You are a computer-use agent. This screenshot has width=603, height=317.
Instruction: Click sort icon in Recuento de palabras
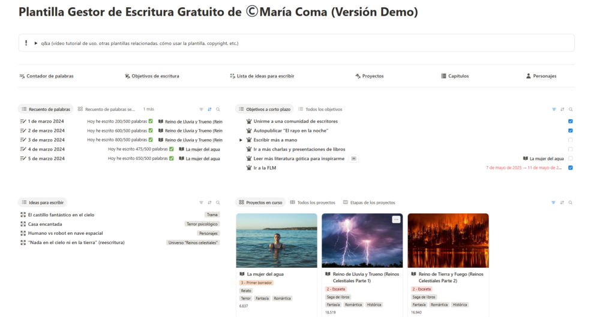(x=209, y=110)
